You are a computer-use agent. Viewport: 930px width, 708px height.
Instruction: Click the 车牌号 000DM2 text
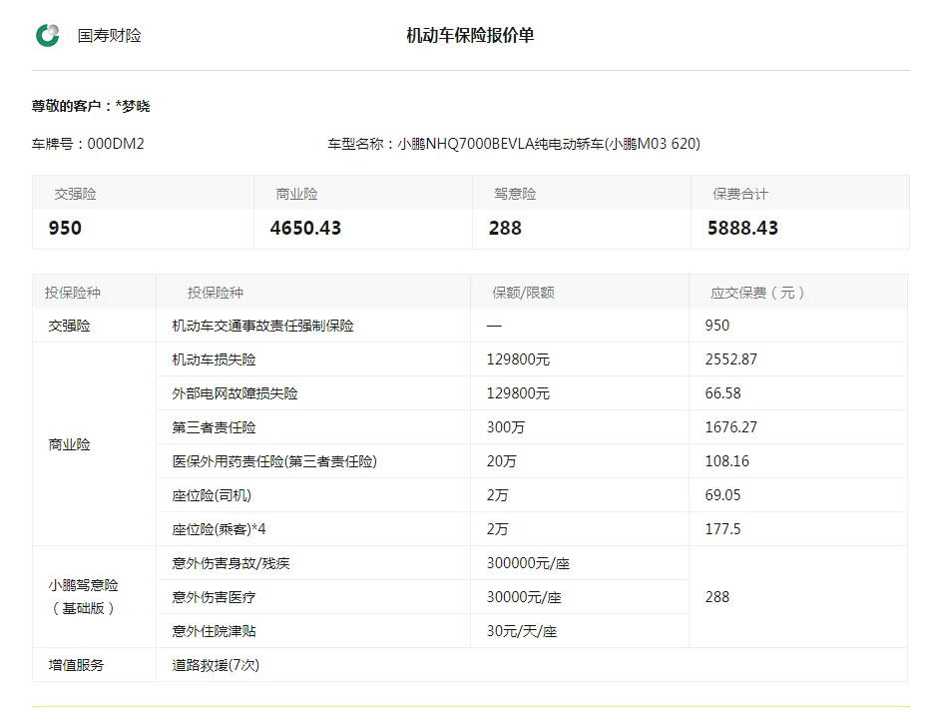coord(88,144)
